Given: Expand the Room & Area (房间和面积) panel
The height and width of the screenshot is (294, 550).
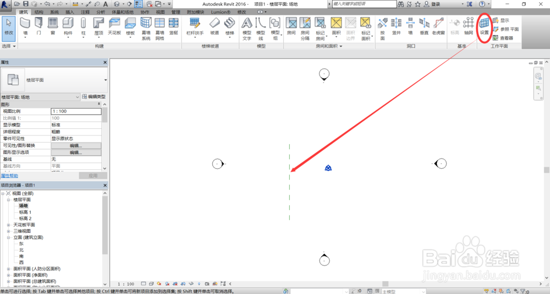Looking at the screenshot, I should (329, 46).
